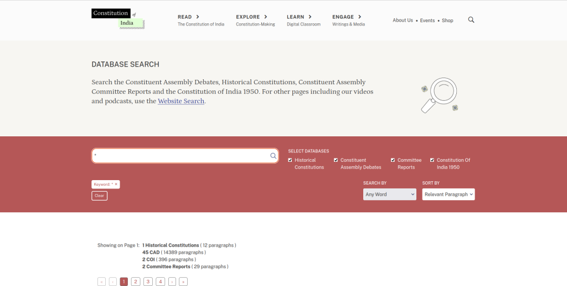
Task: Click the SELECT DATABASES label
Action: click(x=308, y=151)
